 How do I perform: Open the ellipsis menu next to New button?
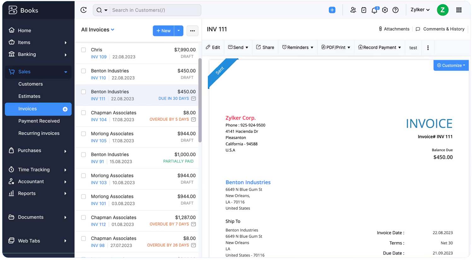click(192, 31)
